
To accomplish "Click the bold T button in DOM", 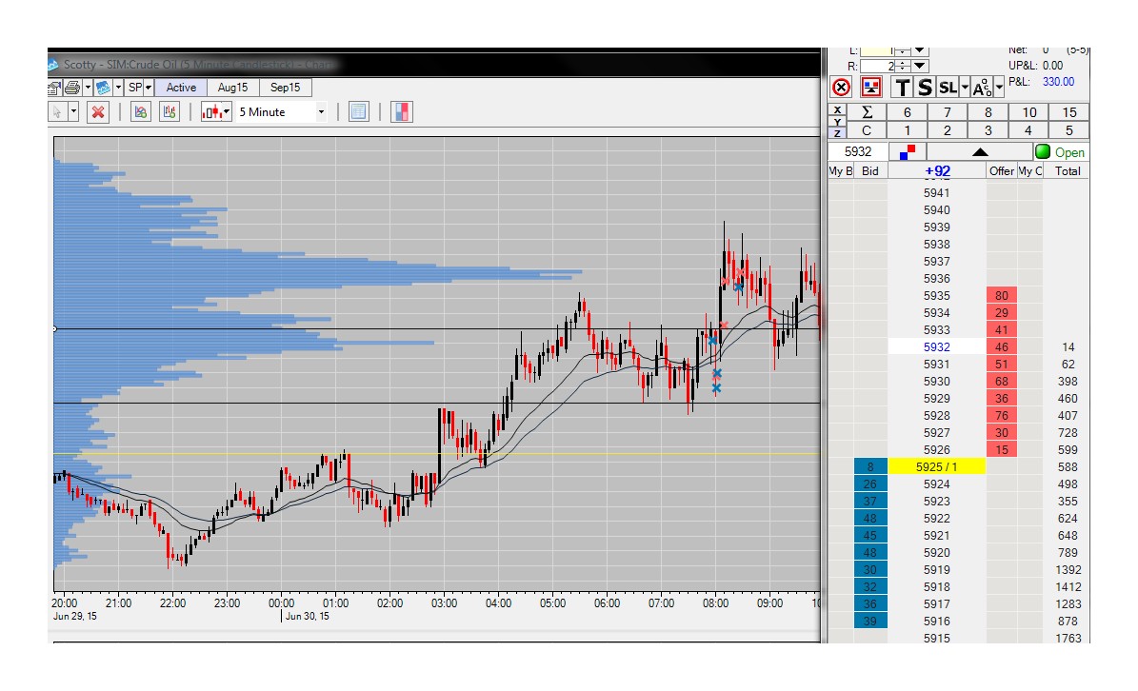I will click(902, 88).
